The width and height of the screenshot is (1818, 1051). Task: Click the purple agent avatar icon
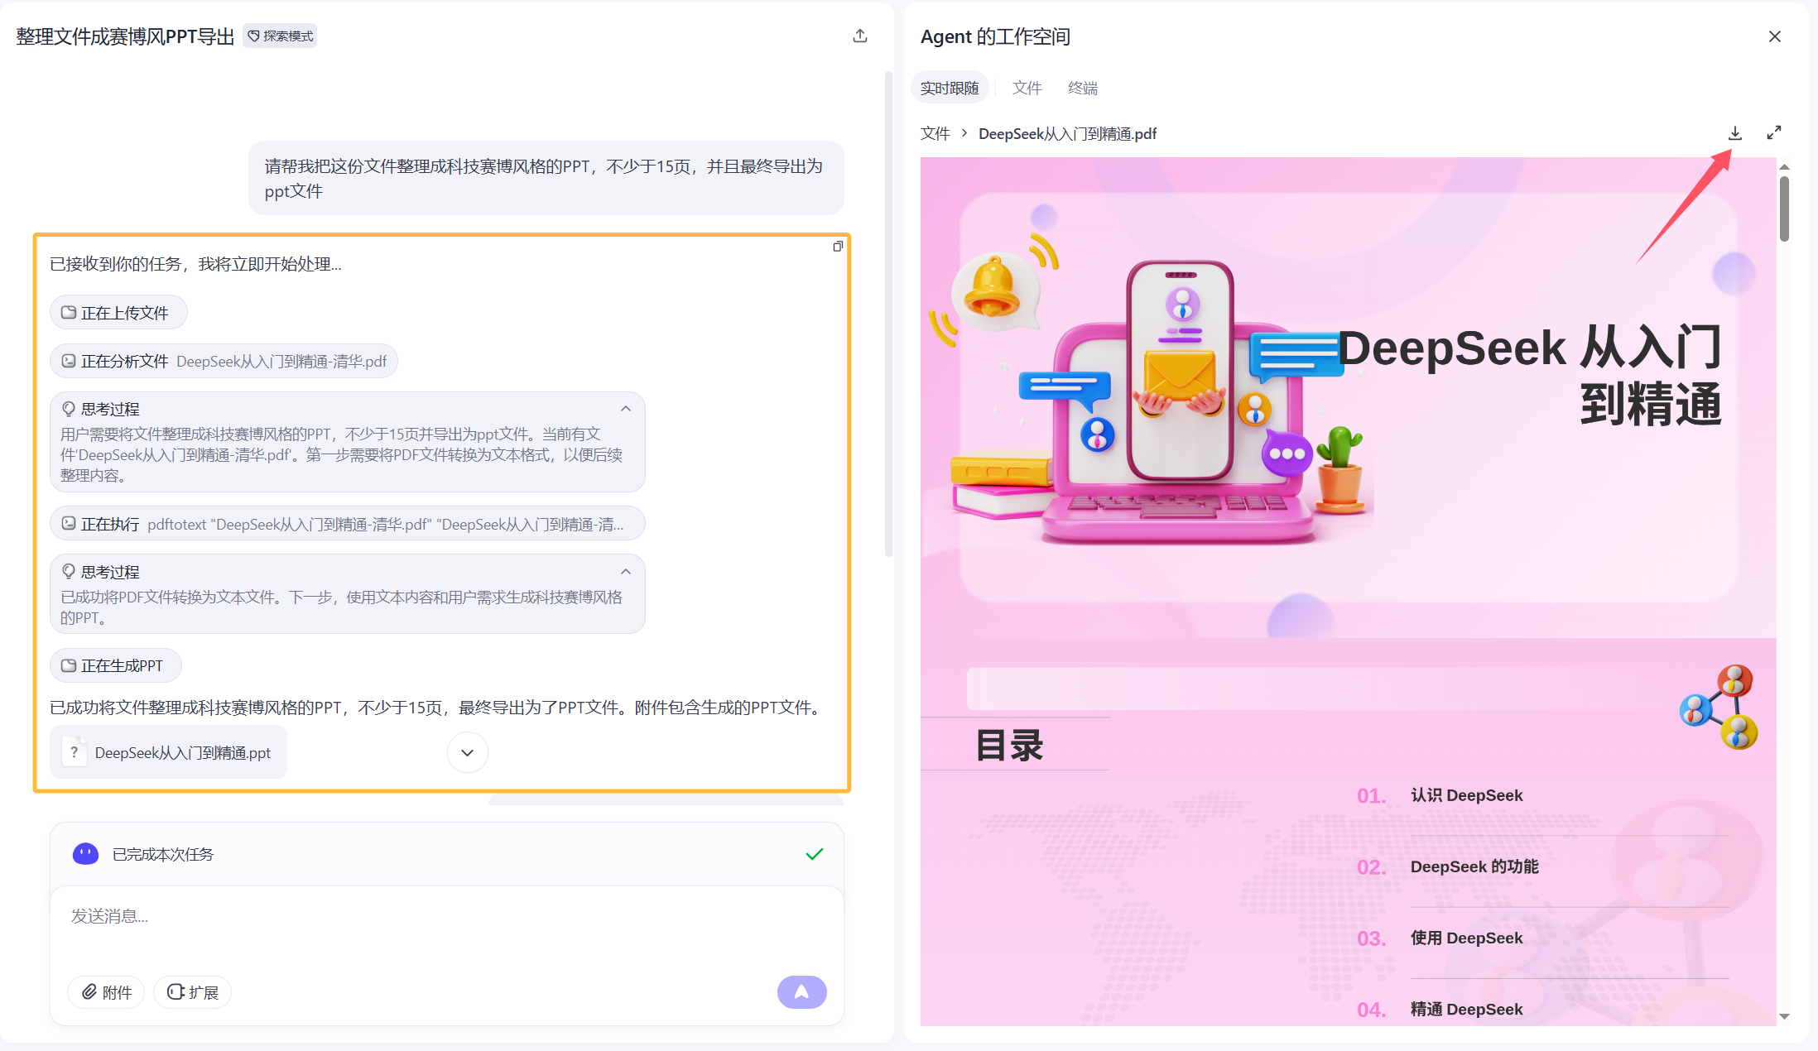click(85, 854)
